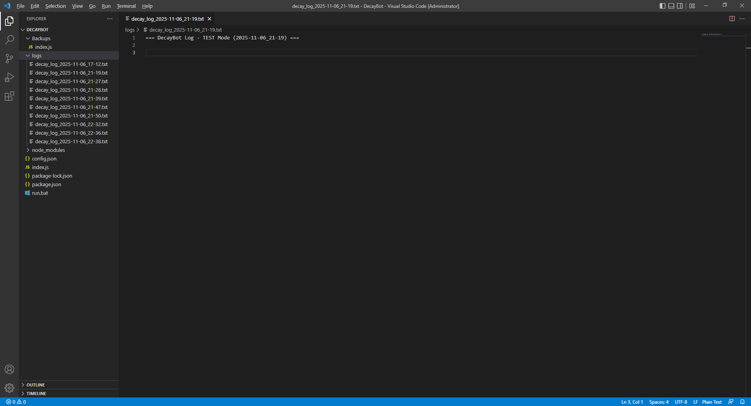The height and width of the screenshot is (406, 751).
Task: Change file encoding UTF-8
Action: 681,402
